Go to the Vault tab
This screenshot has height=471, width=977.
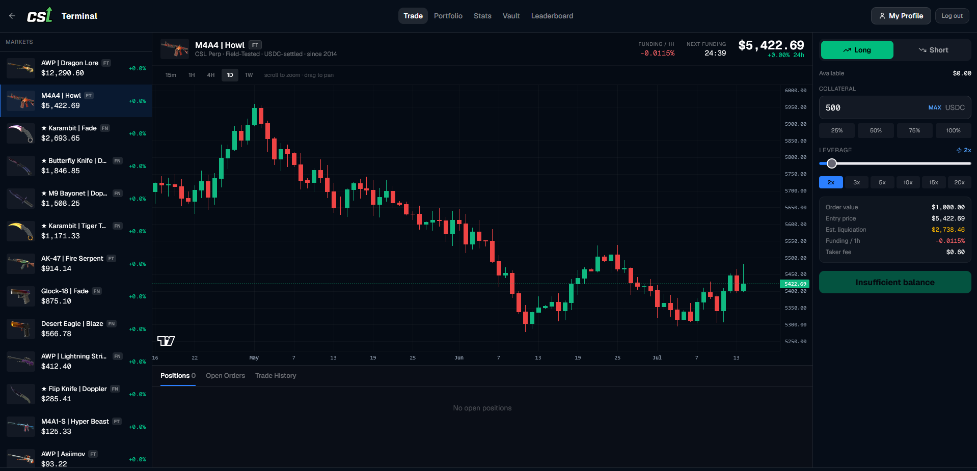click(x=511, y=16)
